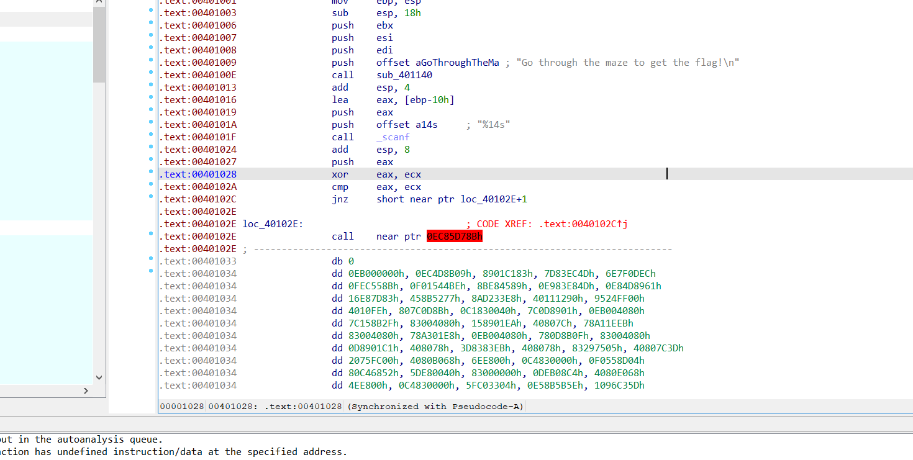Select the 'push edi' operand edi

[x=384, y=50]
